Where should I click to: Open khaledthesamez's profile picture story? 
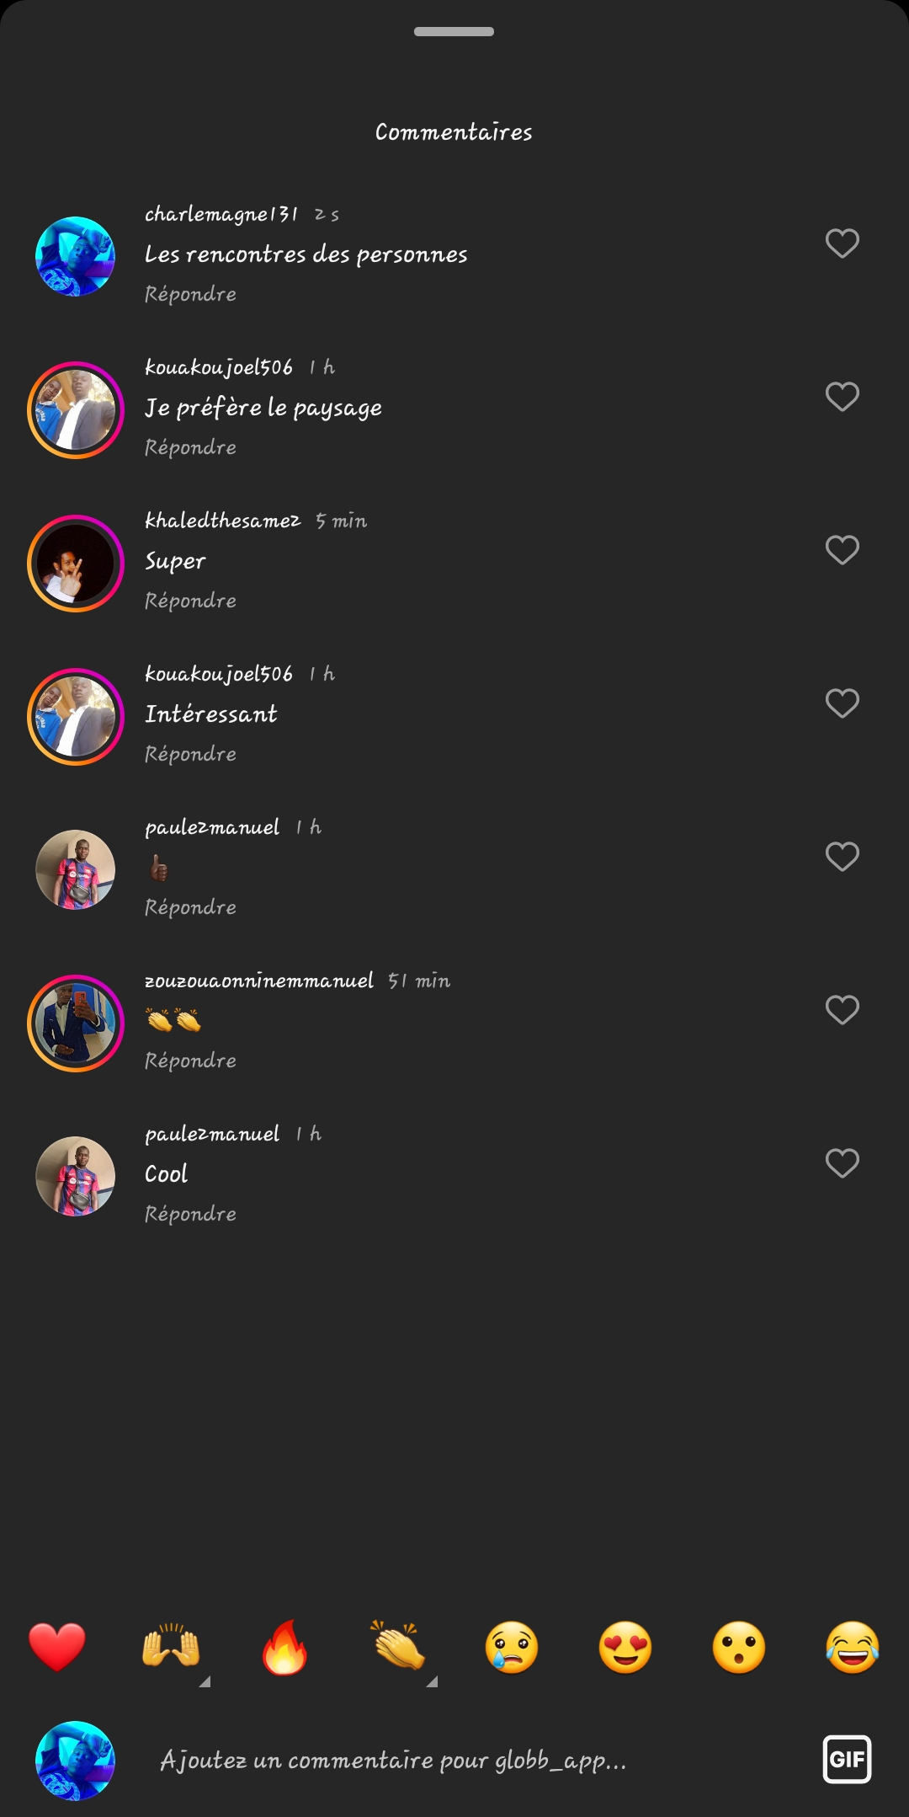(x=76, y=564)
